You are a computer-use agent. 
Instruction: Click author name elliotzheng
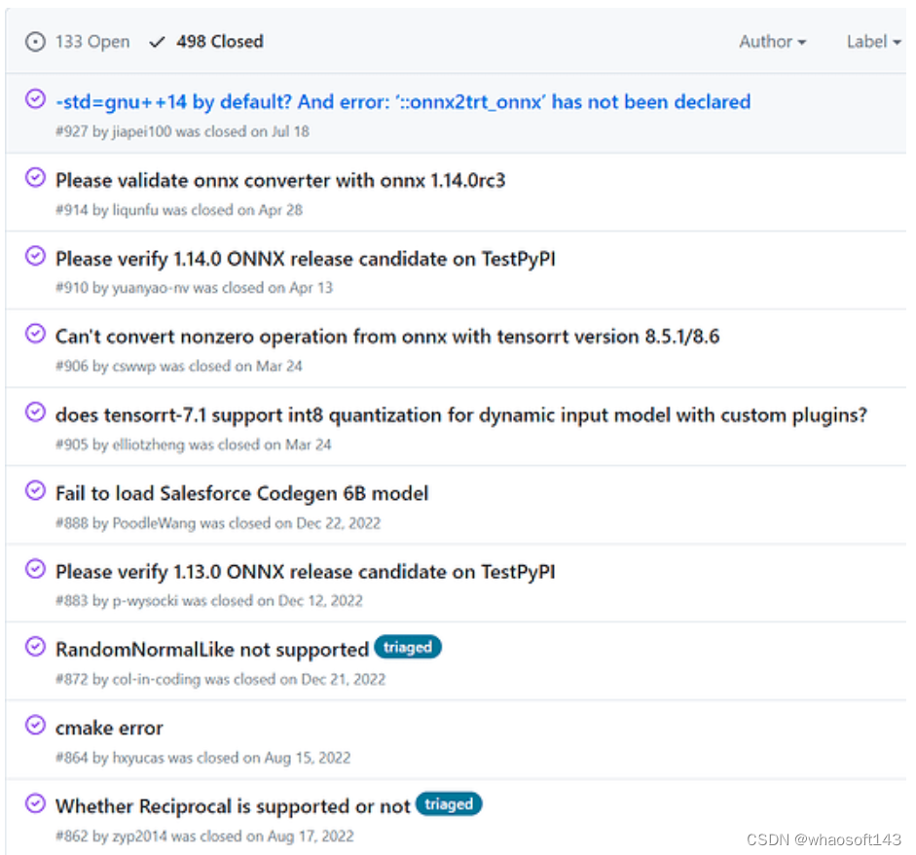[x=148, y=445]
